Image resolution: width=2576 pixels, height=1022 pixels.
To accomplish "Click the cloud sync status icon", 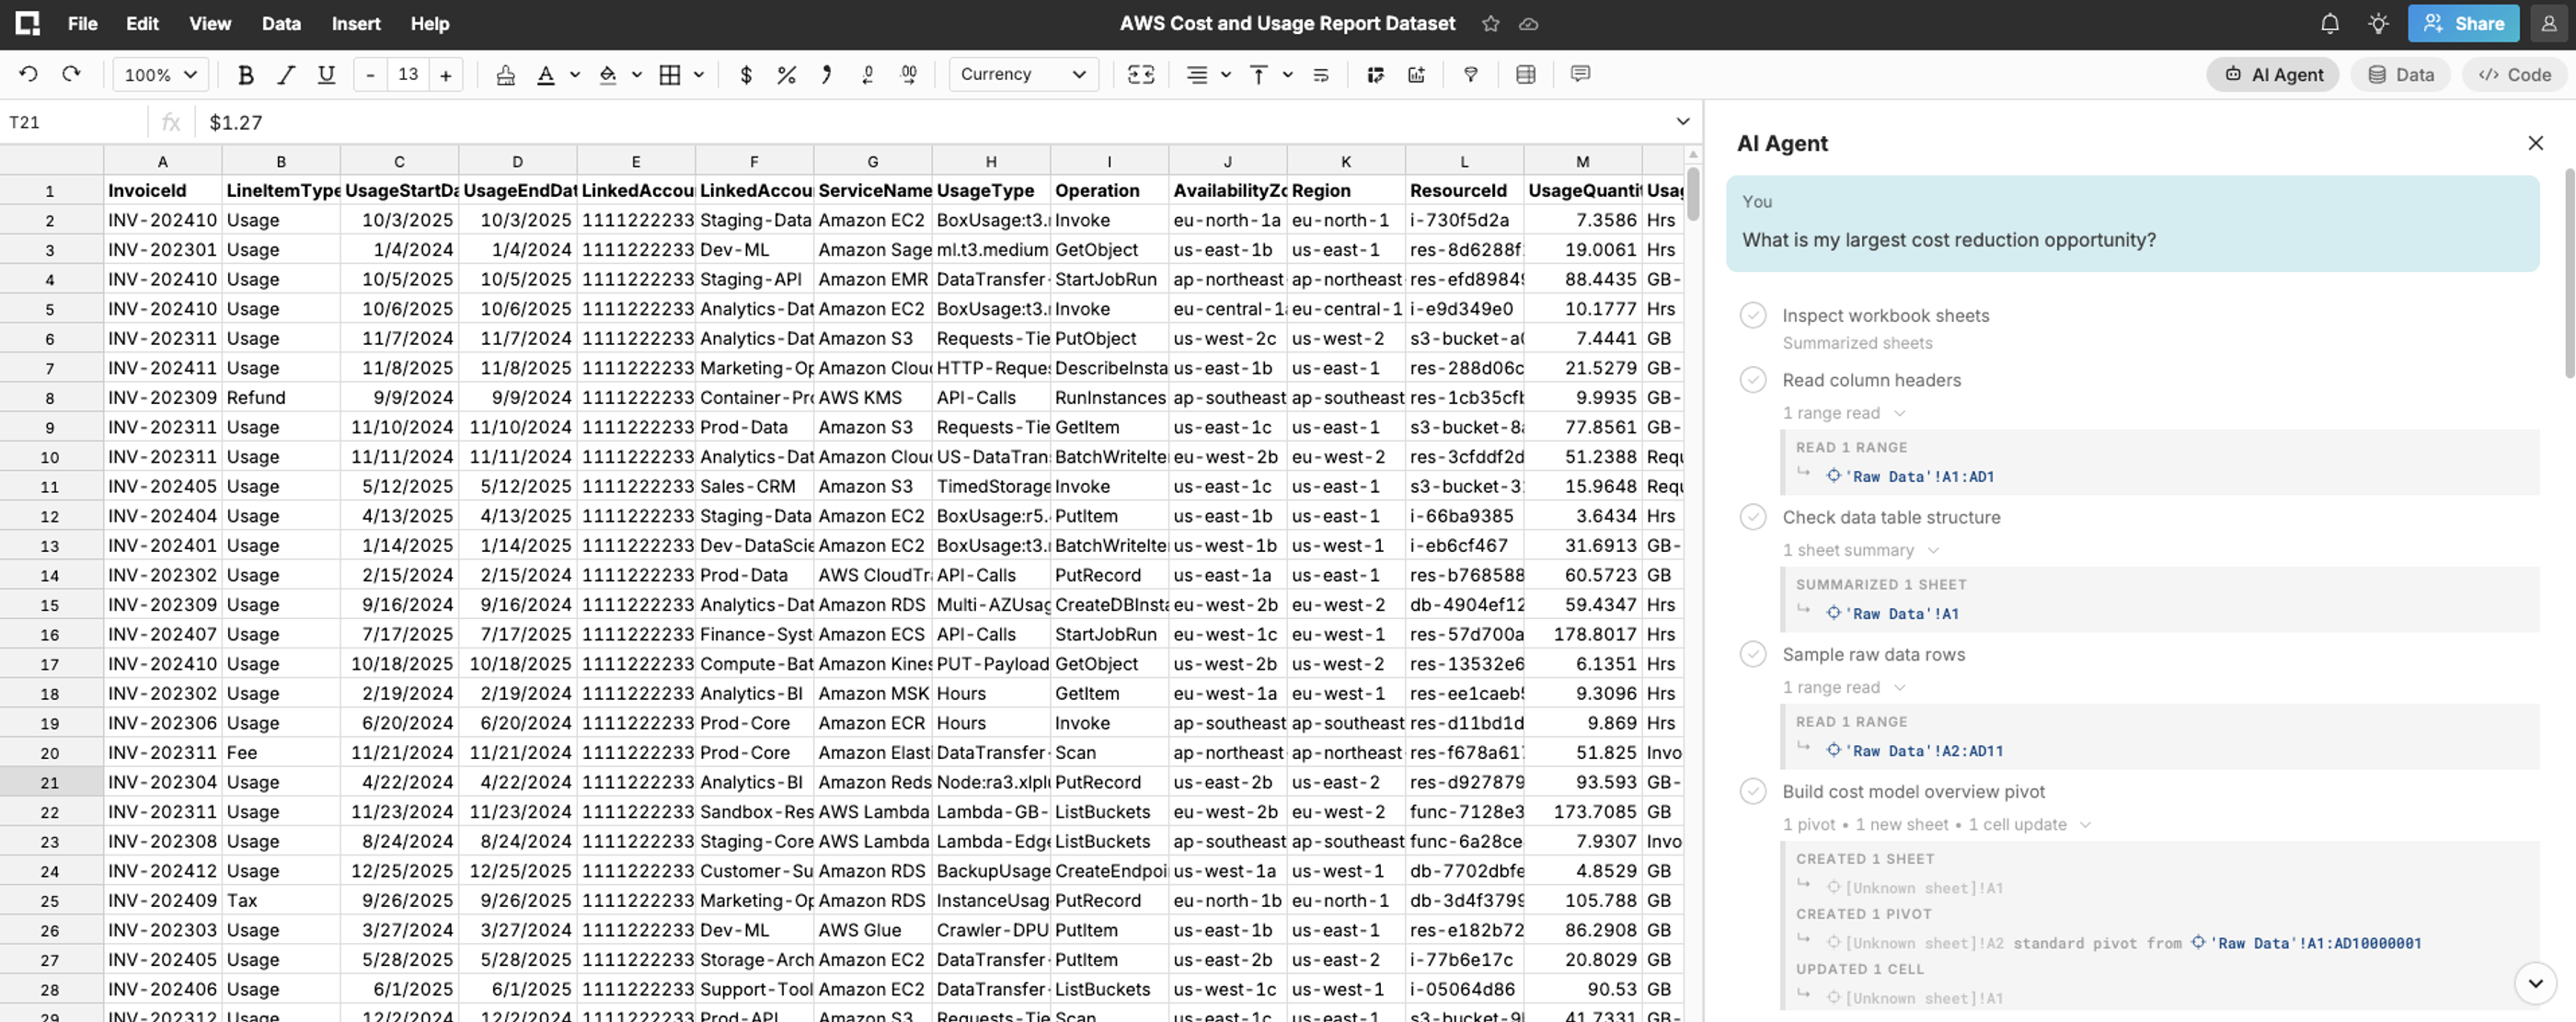I will pyautogui.click(x=1529, y=24).
